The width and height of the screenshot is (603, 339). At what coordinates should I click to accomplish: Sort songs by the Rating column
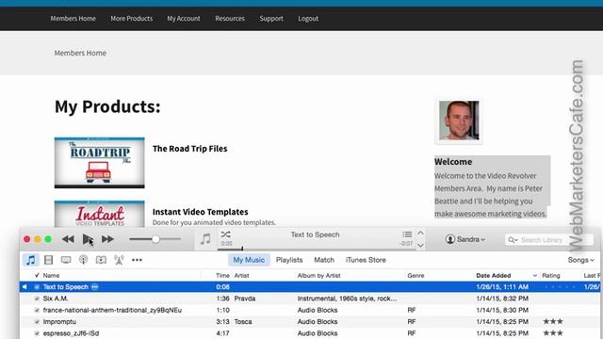(x=551, y=276)
